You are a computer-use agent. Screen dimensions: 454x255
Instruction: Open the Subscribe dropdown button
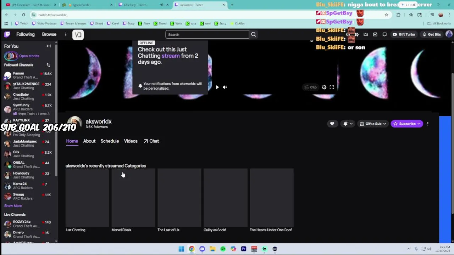[406, 124]
